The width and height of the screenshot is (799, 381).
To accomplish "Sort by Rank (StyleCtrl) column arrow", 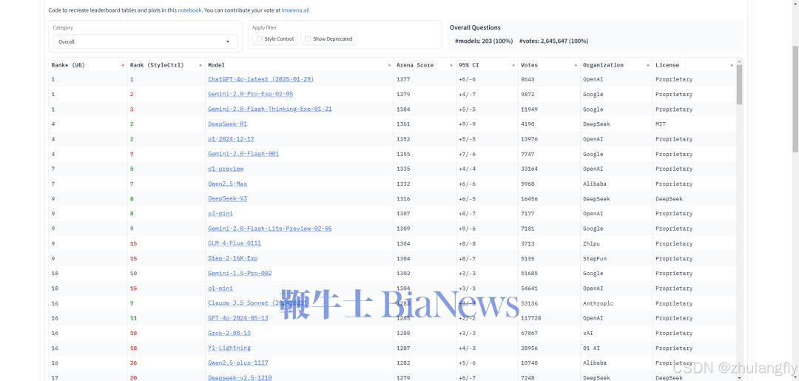I will click(x=200, y=65).
